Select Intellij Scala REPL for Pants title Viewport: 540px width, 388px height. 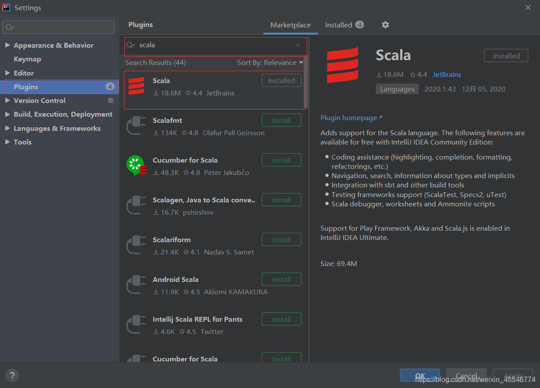click(x=197, y=320)
